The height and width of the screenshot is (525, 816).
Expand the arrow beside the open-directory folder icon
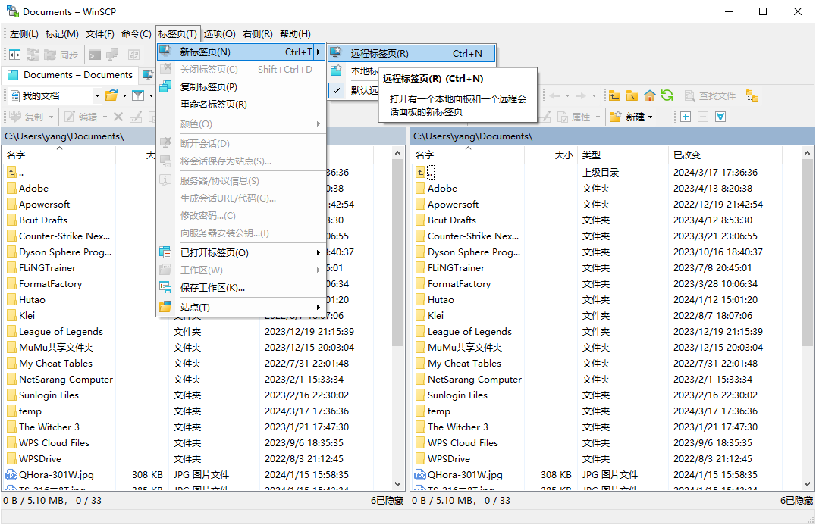[124, 95]
